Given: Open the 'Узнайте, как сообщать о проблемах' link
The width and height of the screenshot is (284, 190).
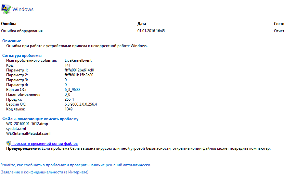Looking at the screenshot, I should point(76,165).
